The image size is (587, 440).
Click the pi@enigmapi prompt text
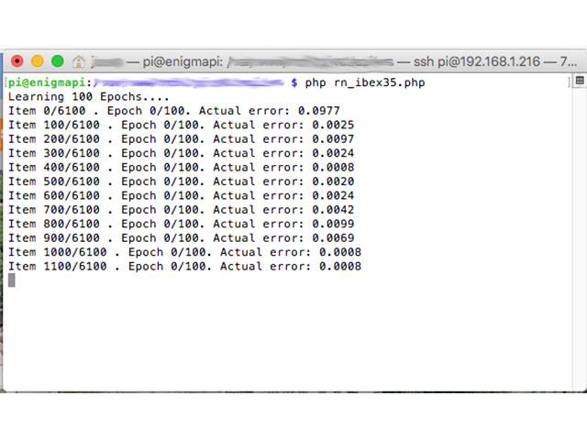click(x=46, y=82)
